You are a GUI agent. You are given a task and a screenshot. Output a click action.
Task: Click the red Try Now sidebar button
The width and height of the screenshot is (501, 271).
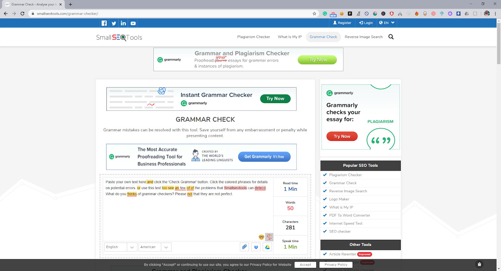(x=342, y=136)
